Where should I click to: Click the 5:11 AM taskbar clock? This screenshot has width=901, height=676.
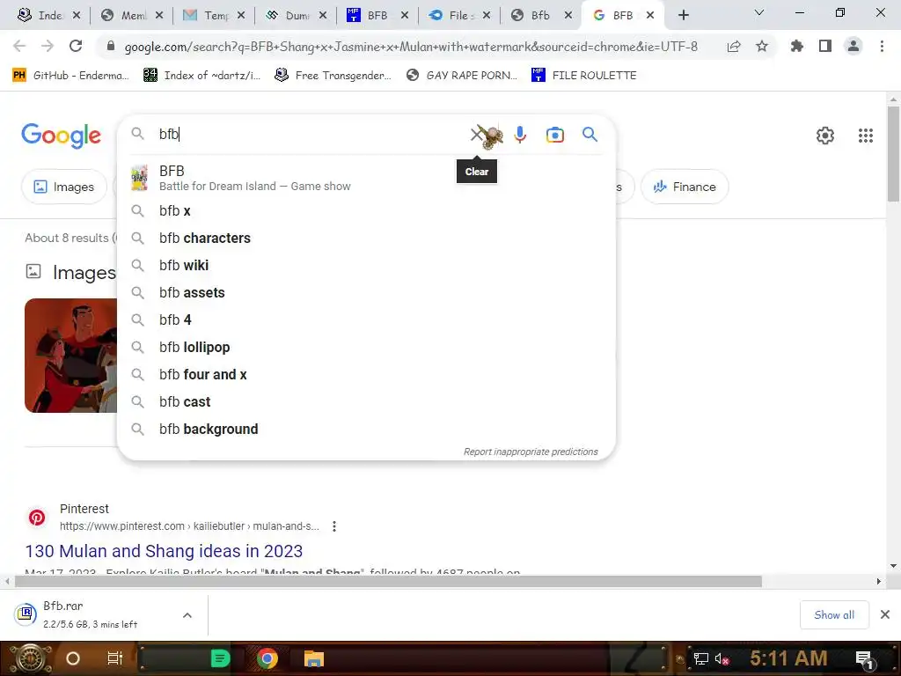(788, 658)
